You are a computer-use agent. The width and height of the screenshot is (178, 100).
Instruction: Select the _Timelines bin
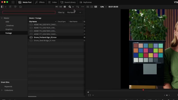click(9, 26)
